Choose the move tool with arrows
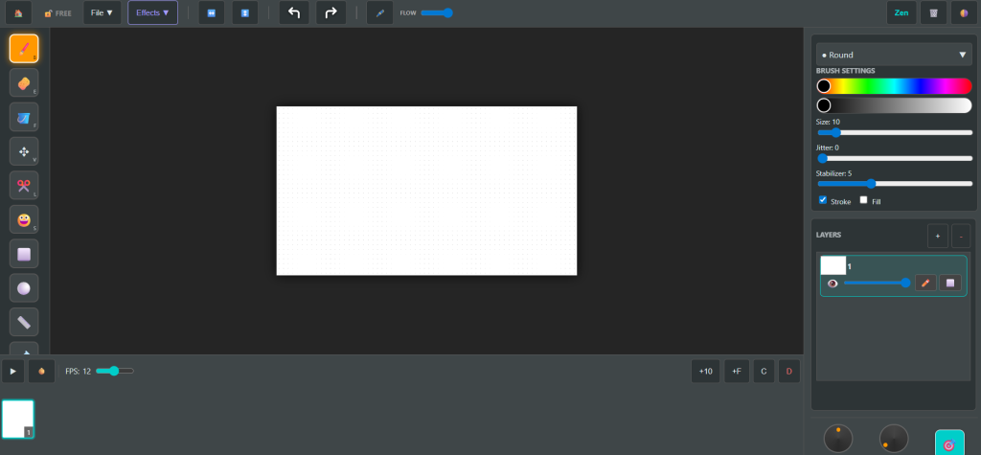Image resolution: width=981 pixels, height=455 pixels. click(24, 151)
